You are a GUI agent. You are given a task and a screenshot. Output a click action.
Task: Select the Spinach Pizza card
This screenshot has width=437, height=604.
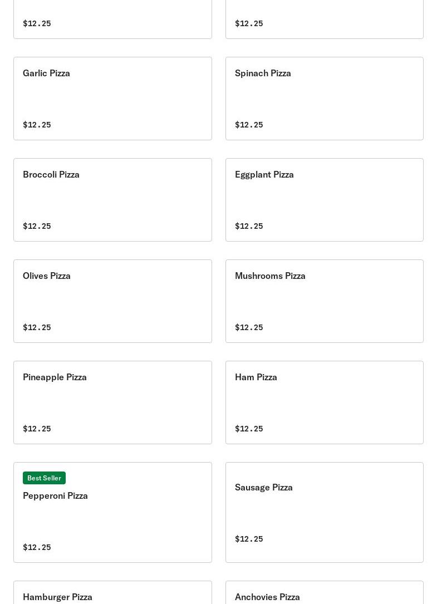click(324, 98)
